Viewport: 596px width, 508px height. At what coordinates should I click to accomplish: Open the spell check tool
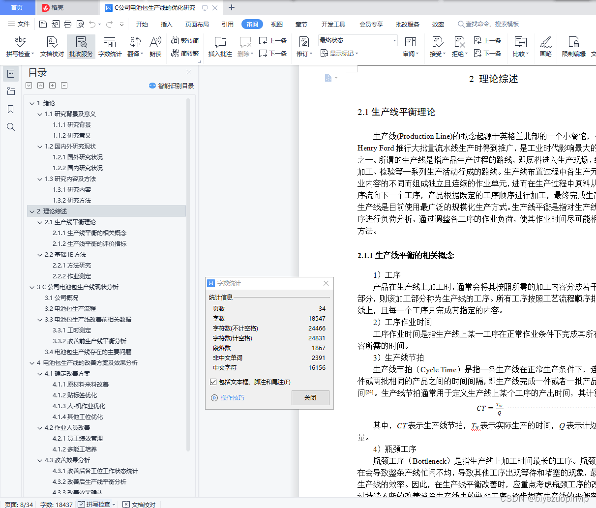pos(20,47)
